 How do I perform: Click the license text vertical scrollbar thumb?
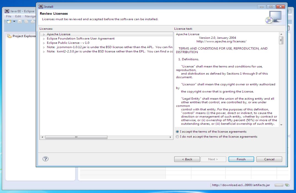[281, 40]
